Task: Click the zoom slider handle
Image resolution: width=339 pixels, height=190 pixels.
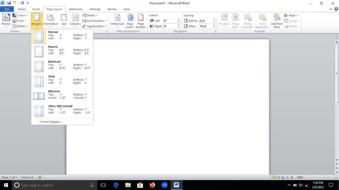Action: pos(322,177)
